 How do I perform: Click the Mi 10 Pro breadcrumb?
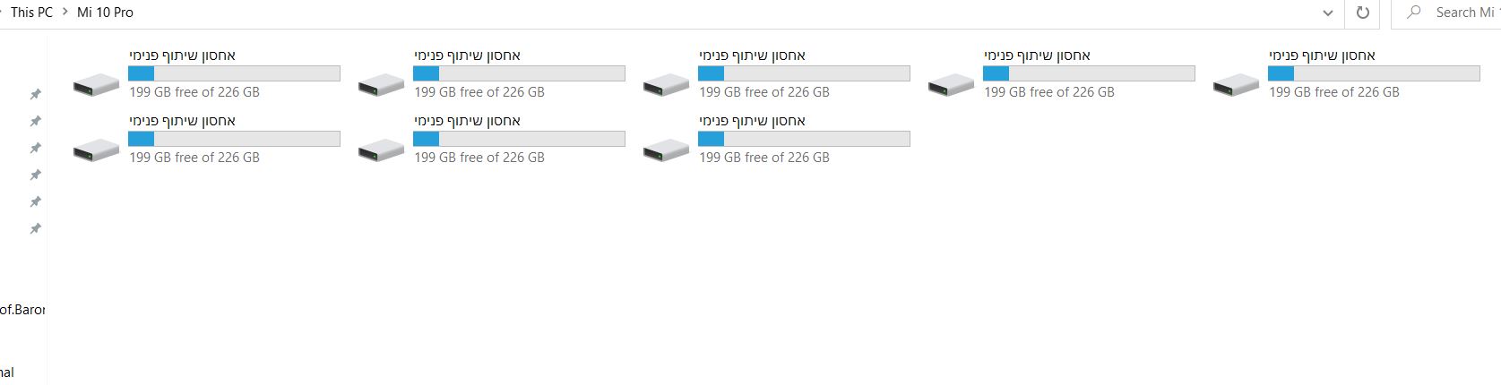coord(105,13)
